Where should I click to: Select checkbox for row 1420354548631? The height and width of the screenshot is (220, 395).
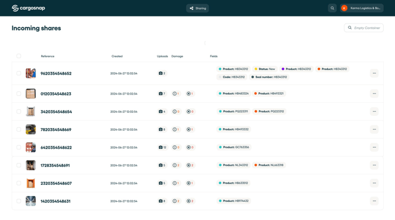[x=19, y=201]
